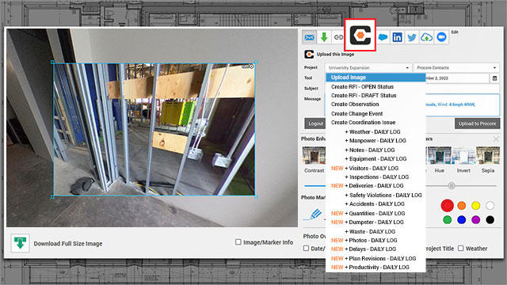
Task: Select Accidents - DAILY LOG entry
Action: [375, 203]
